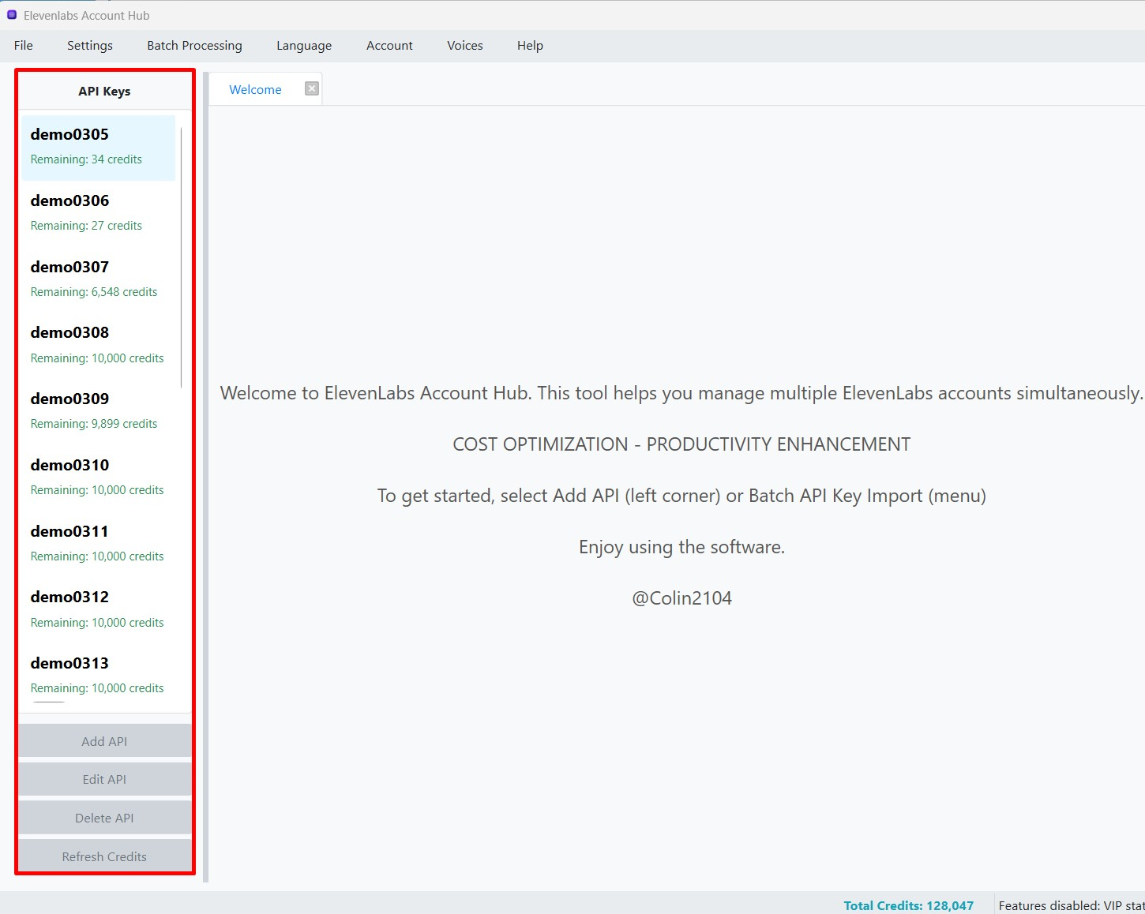Open the Voices menu
The height and width of the screenshot is (914, 1145).
[x=465, y=46]
